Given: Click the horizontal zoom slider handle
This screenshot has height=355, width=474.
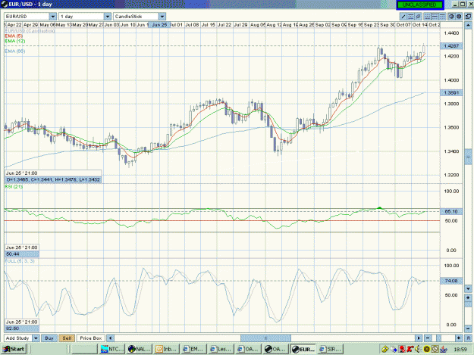Looking at the screenshot, I should pyautogui.click(x=438, y=338).
